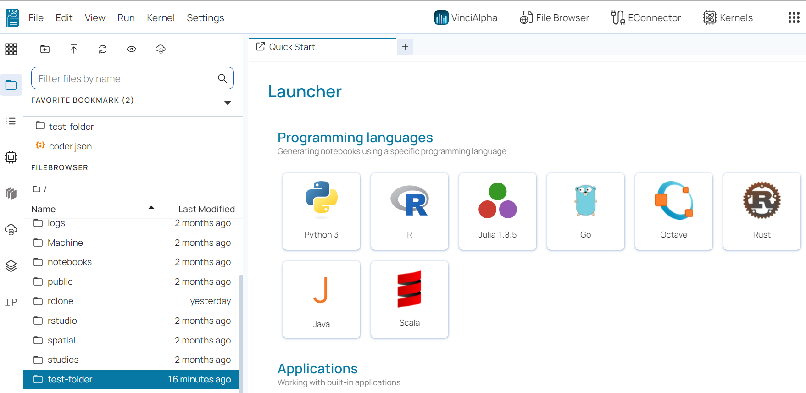Click the search magnifier icon
The height and width of the screenshot is (393, 806).
click(222, 78)
